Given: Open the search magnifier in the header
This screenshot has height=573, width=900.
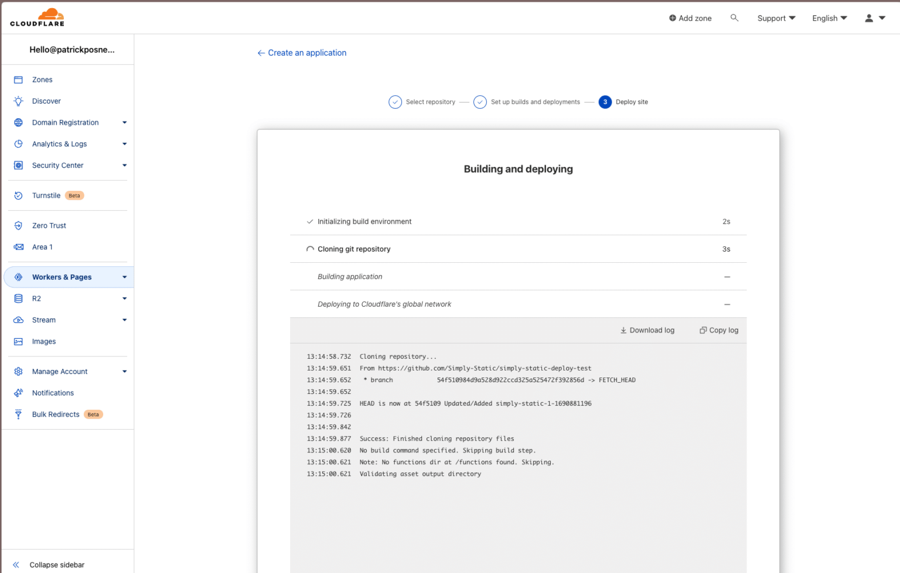Looking at the screenshot, I should point(734,18).
